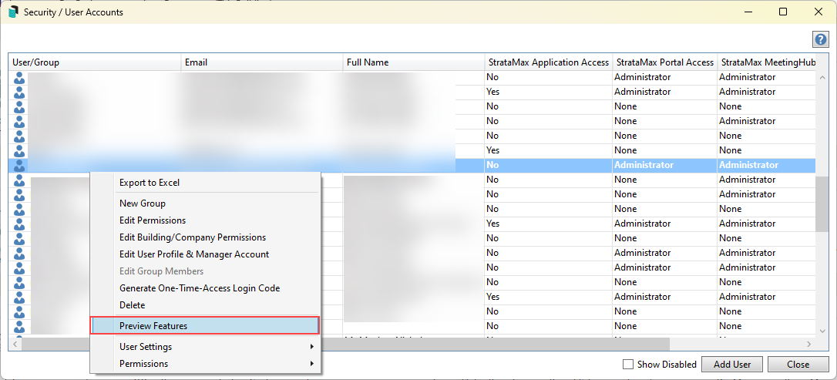Click the StrataMax MeetingHub column header
The height and width of the screenshot is (380, 837).
tap(767, 62)
